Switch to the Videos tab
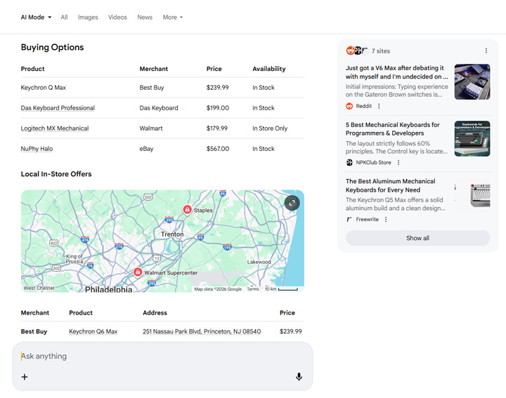506x398 pixels. pyautogui.click(x=117, y=17)
